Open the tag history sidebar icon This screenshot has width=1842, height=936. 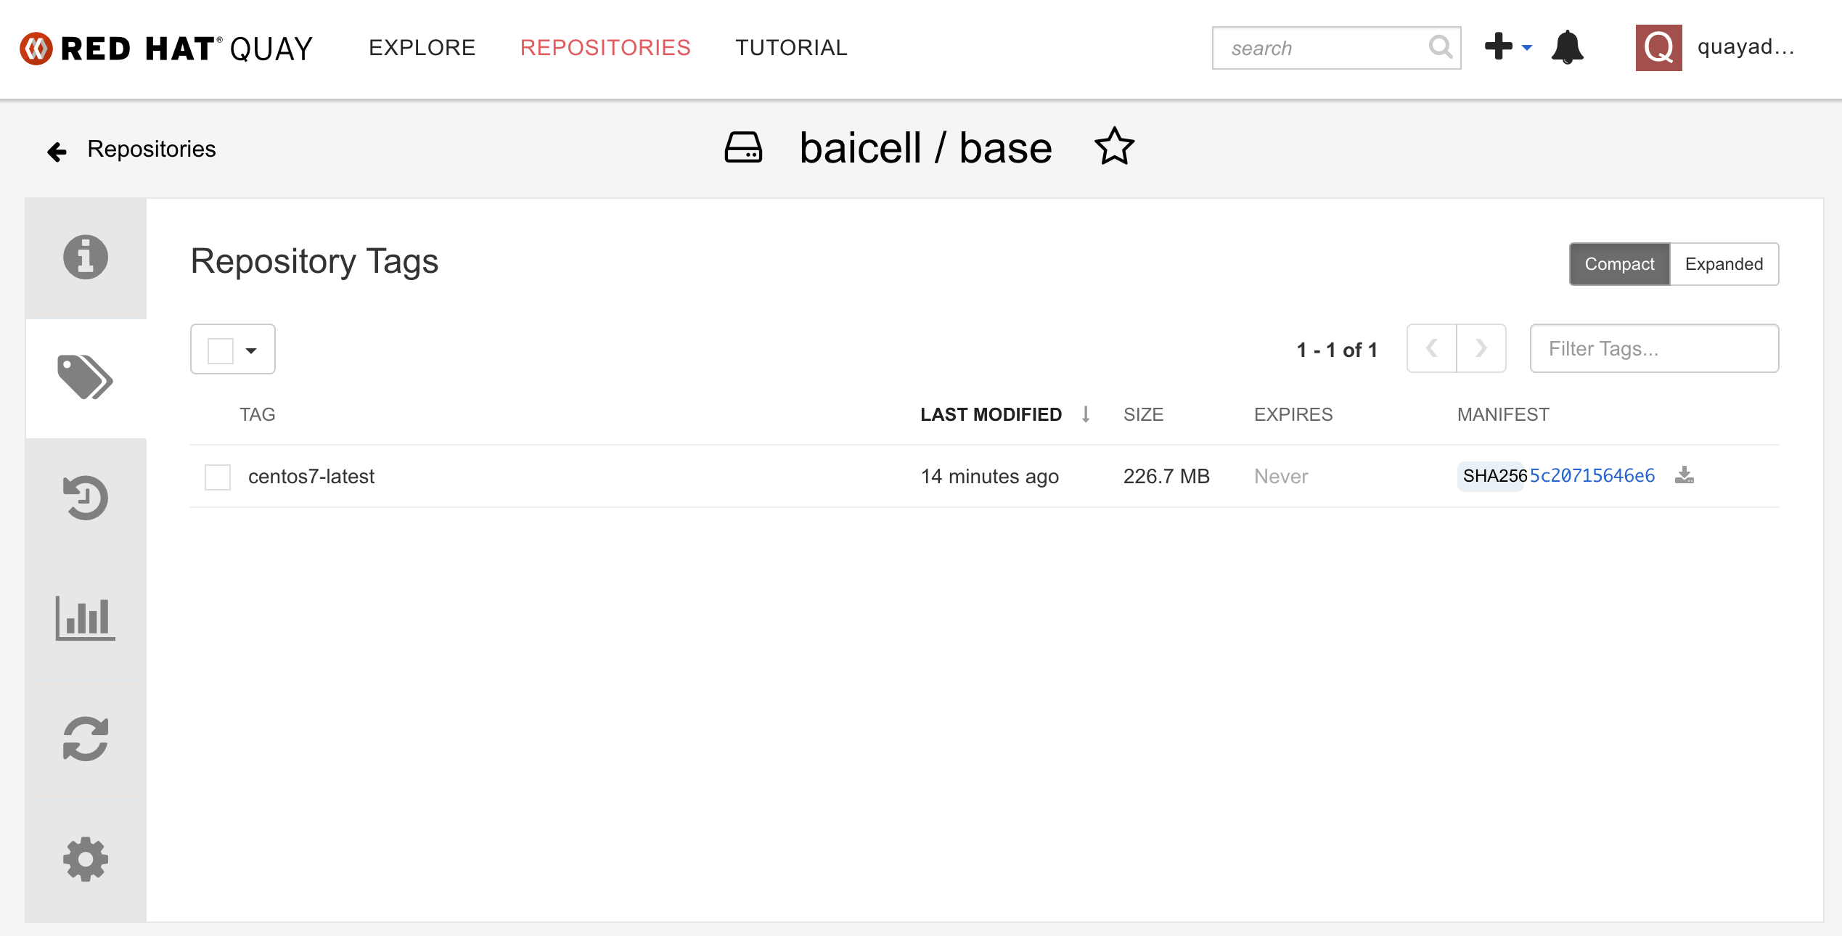[x=86, y=498]
